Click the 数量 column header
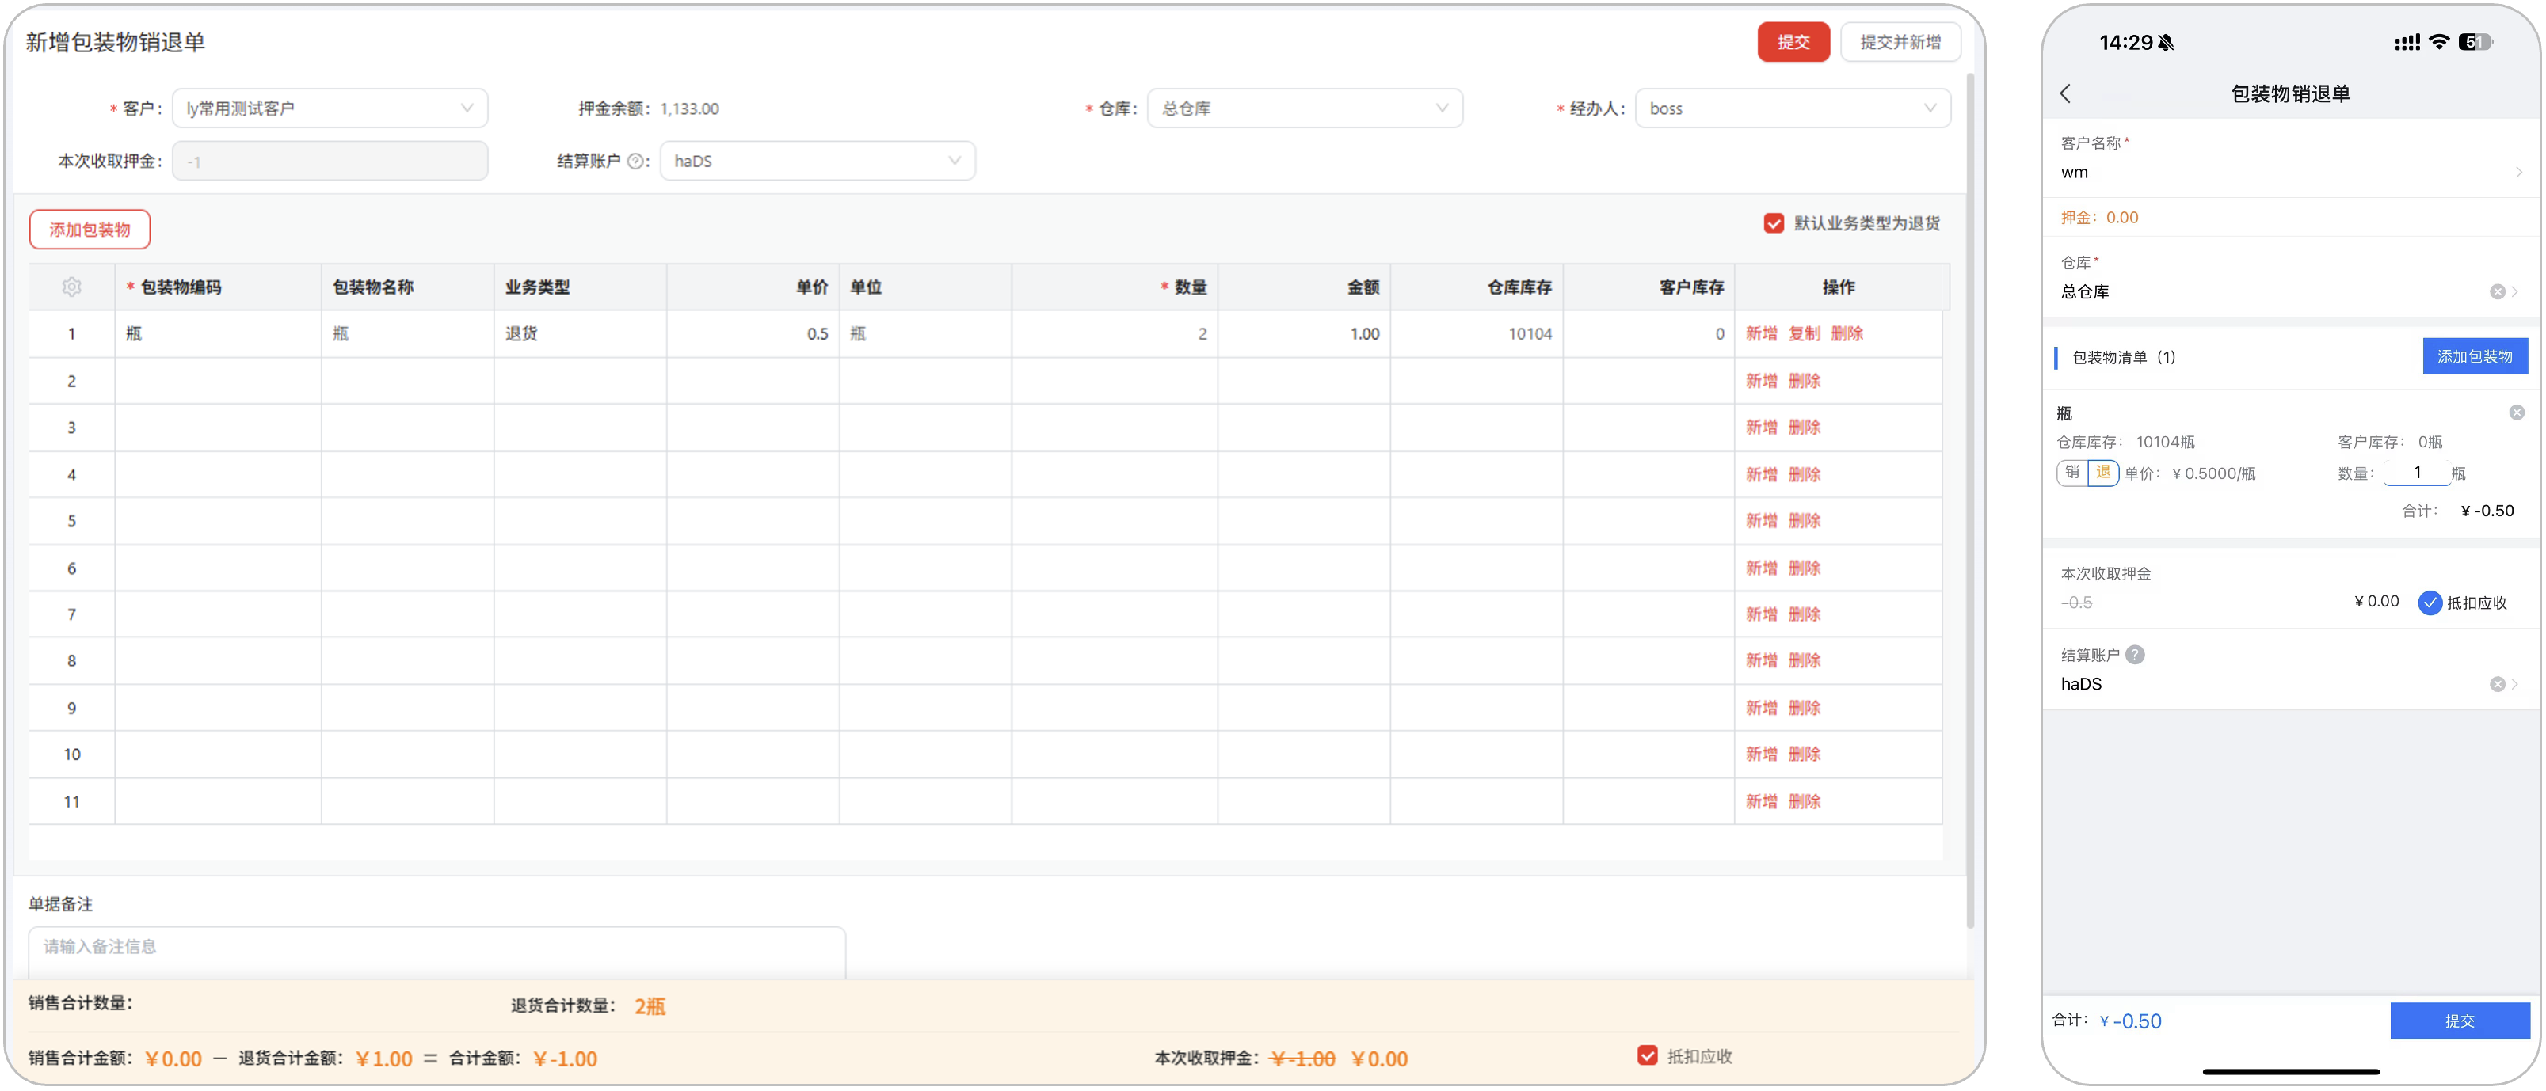 pyautogui.click(x=1114, y=287)
